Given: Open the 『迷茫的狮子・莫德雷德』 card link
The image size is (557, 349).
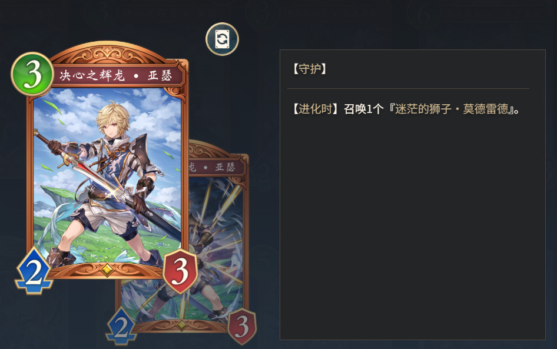Looking at the screenshot, I should (452, 109).
